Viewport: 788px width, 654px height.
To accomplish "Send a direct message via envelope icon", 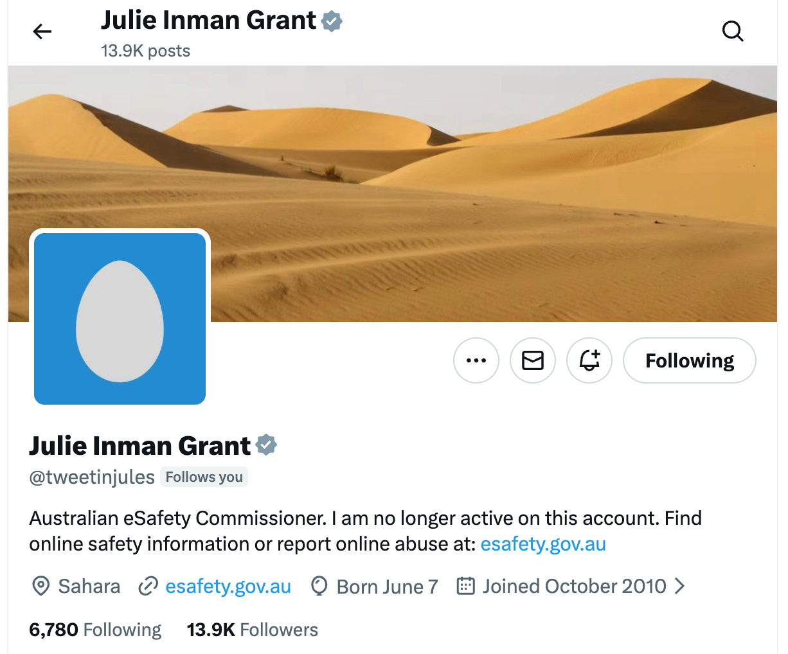I will click(x=533, y=360).
